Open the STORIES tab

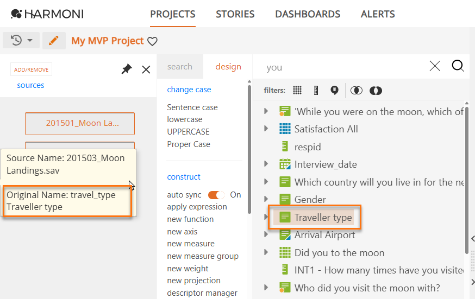pyautogui.click(x=235, y=14)
